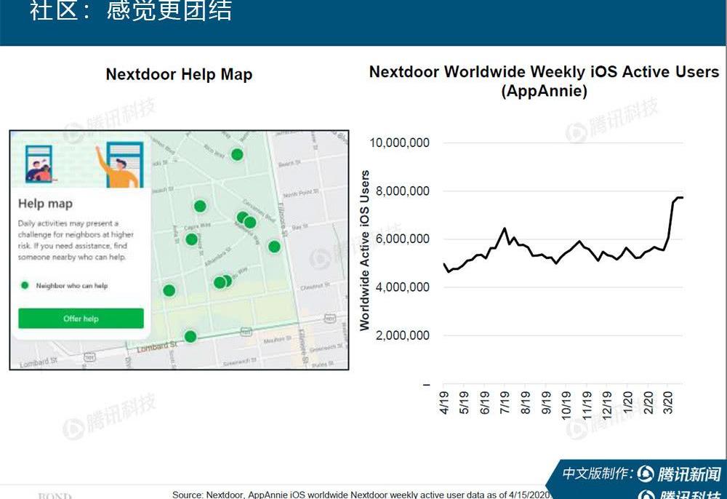Click the 'Alhambra St' map label
Viewport: 727px width, 499px height.
pos(218,258)
